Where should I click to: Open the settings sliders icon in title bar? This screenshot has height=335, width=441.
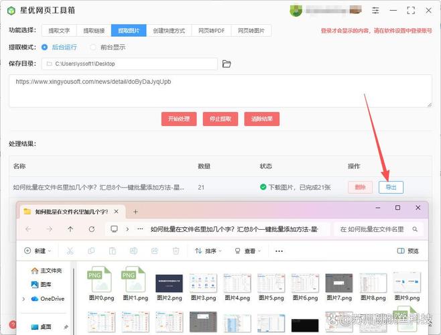tap(375, 11)
